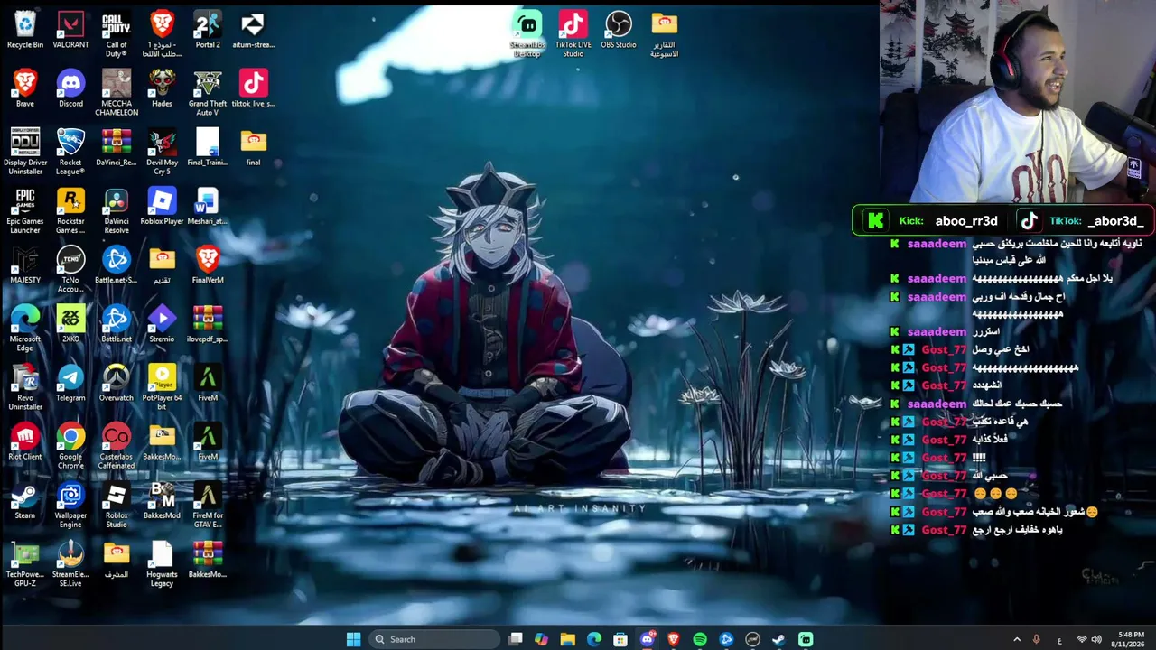Select the folder named final
Screen dimensions: 1156x650
pyautogui.click(x=253, y=147)
